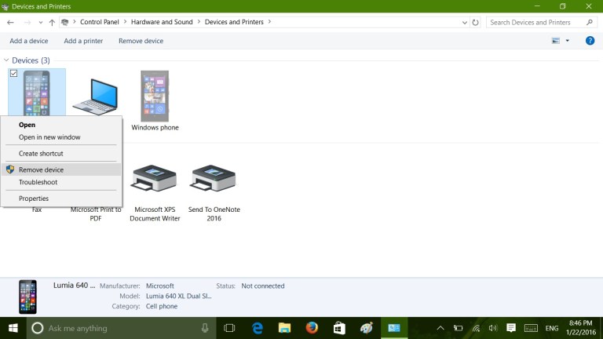Viewport: 603px width, 339px height.
Task: Click the active Control Panel taskbar icon
Action: (x=394, y=328)
